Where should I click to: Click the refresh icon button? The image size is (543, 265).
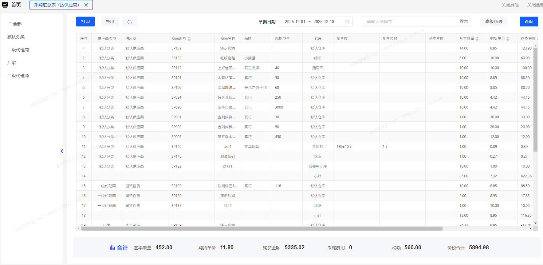tap(130, 22)
